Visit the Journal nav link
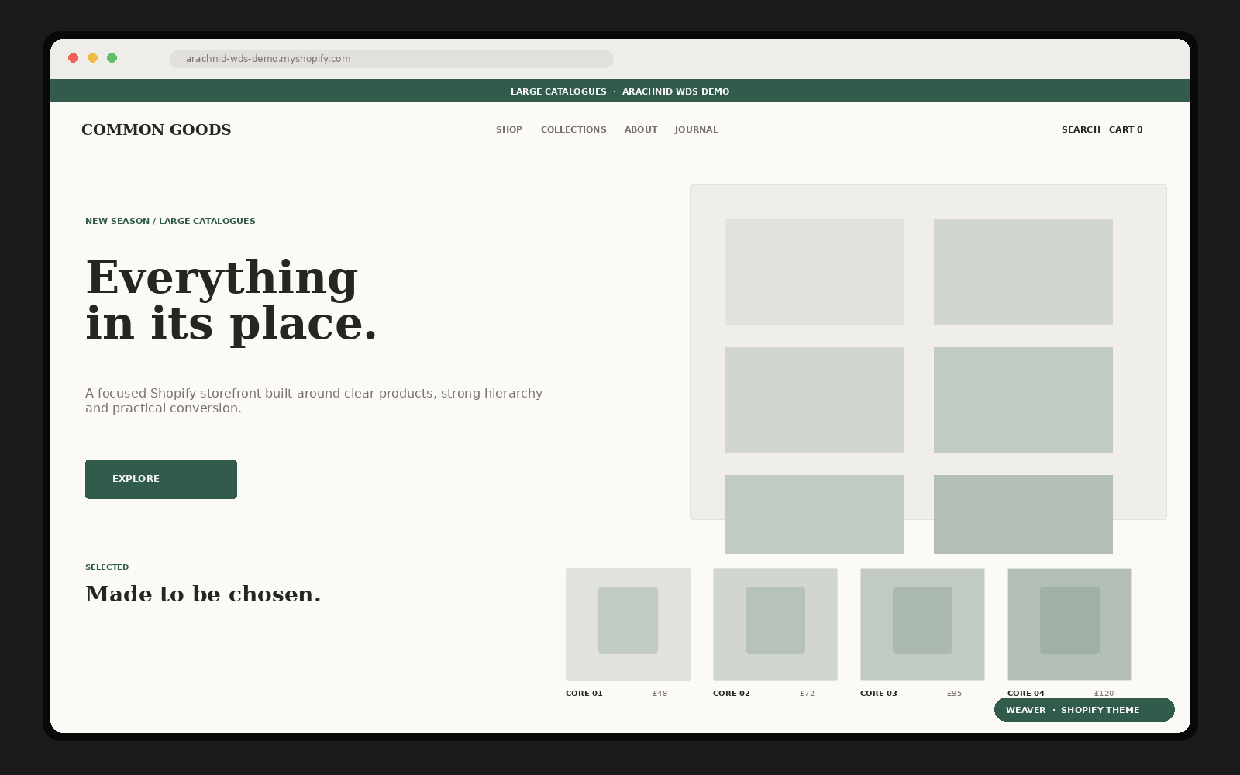The height and width of the screenshot is (775, 1240). pos(696,129)
